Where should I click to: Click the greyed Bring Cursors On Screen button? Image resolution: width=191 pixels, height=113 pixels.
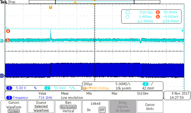click(123, 107)
